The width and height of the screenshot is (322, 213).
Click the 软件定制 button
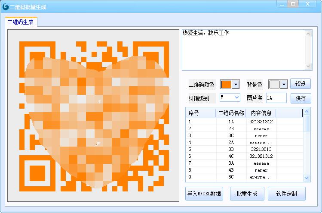pos(287,194)
